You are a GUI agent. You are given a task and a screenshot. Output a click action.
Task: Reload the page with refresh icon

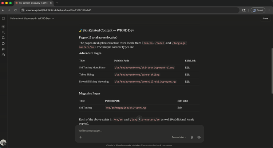click(15, 10)
